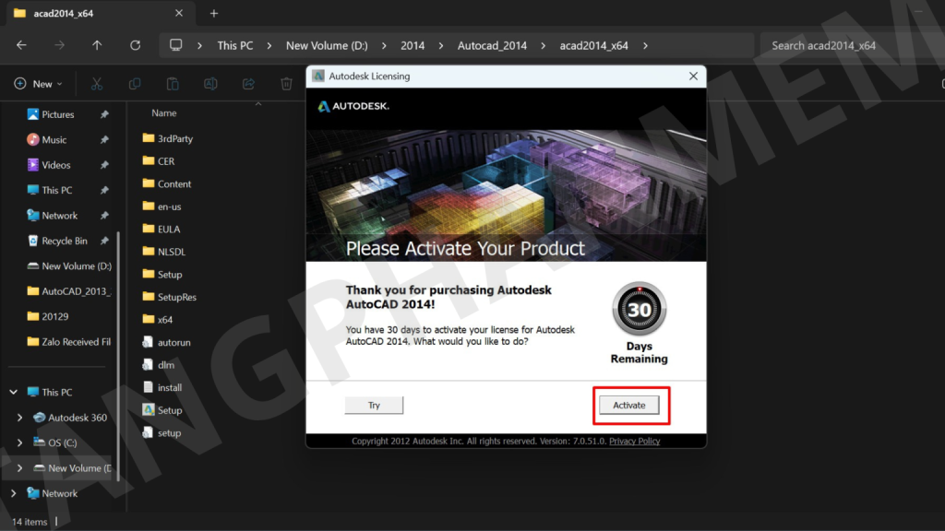Viewport: 945px width, 531px height.
Task: Click the Share icon in toolbar
Action: click(248, 84)
